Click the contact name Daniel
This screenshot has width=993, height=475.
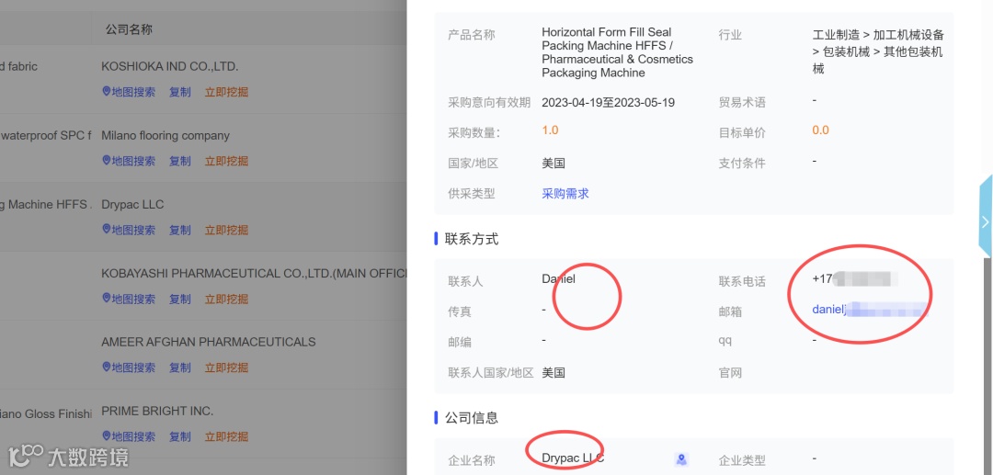559,278
